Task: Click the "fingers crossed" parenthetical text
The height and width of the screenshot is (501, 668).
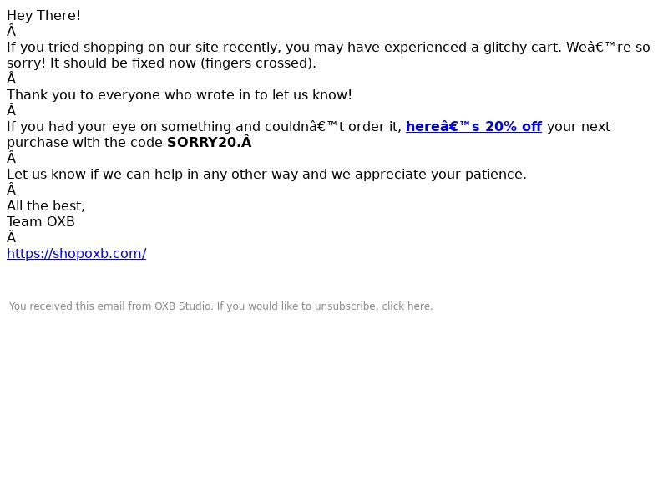Action: (258, 63)
